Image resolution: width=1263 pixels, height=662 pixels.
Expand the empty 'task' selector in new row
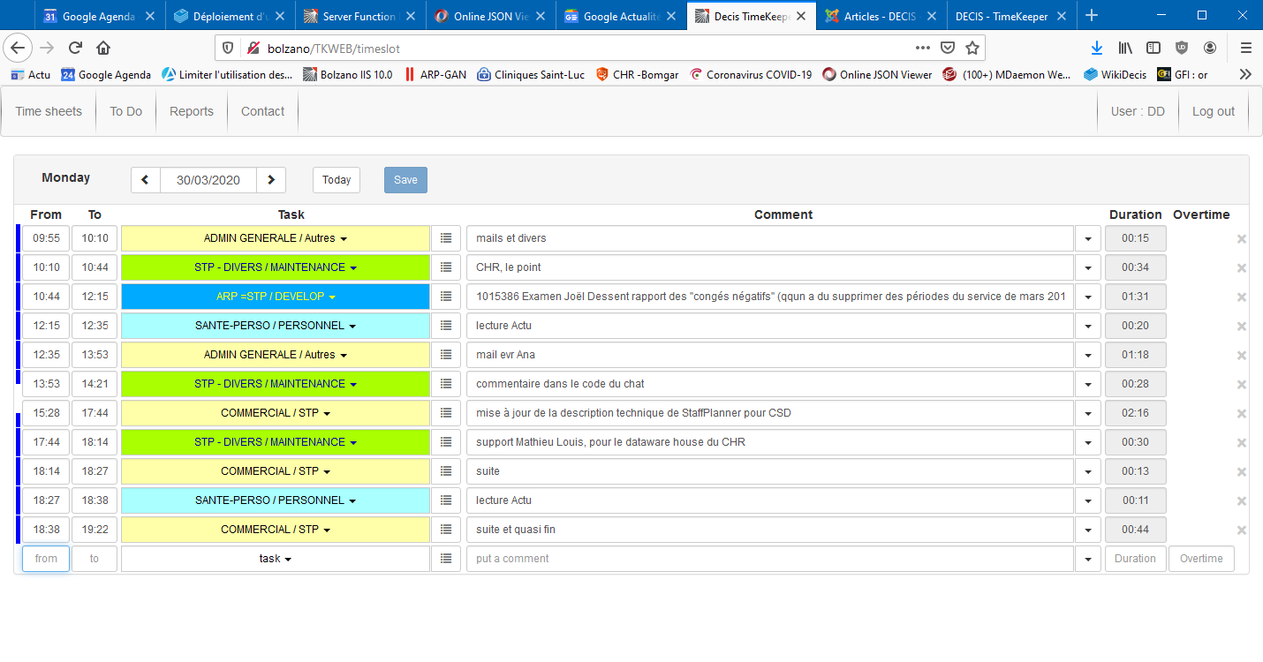coord(276,559)
